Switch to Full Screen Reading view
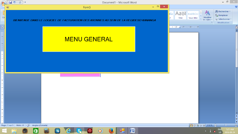Viewport: 238px width, 134px height. pyautogui.click(x=195, y=125)
